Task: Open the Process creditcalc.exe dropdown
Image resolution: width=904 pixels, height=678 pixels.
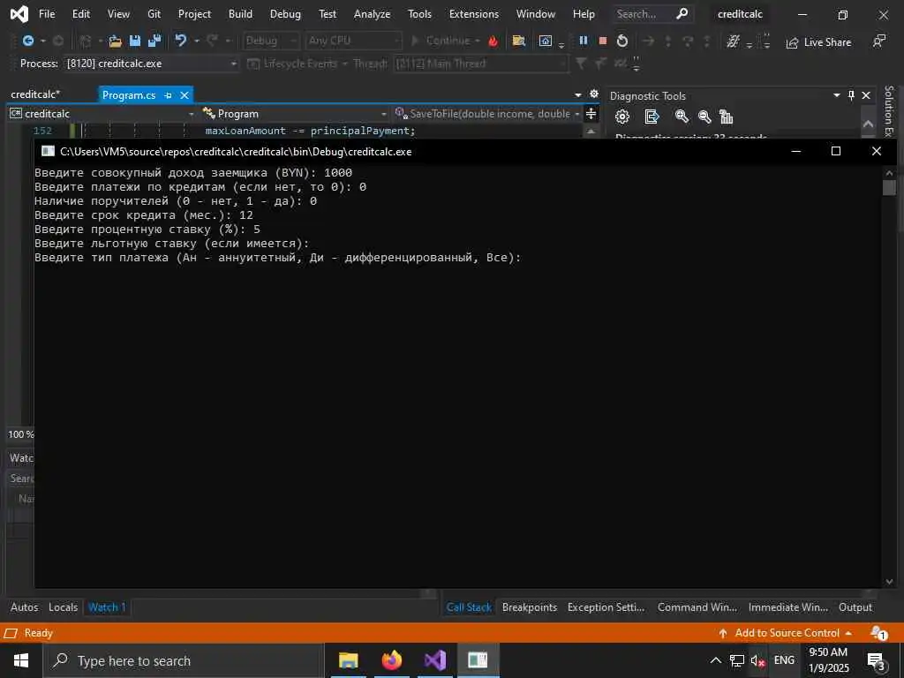Action: pyautogui.click(x=152, y=64)
